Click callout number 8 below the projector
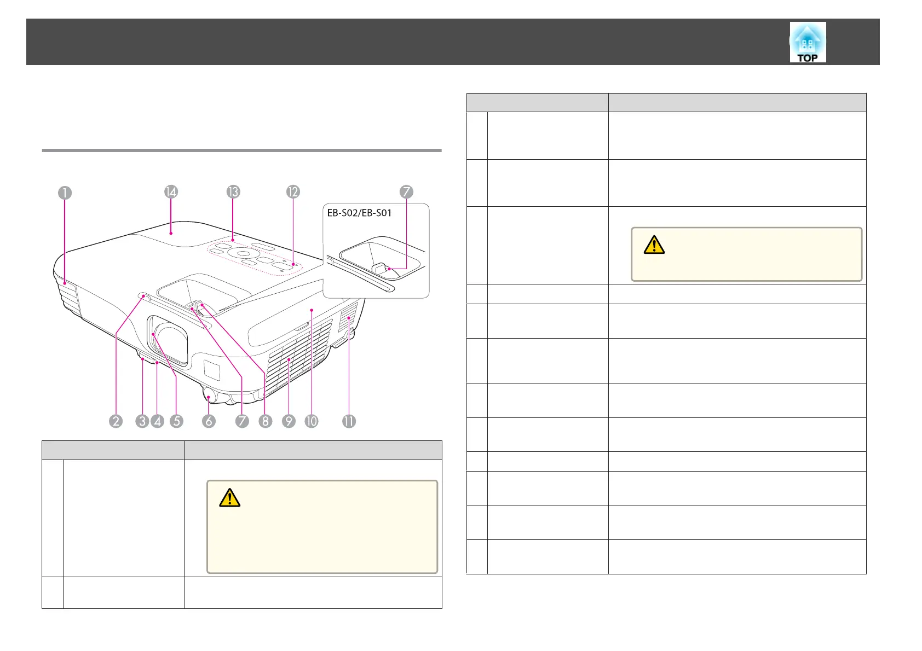 click(x=266, y=421)
